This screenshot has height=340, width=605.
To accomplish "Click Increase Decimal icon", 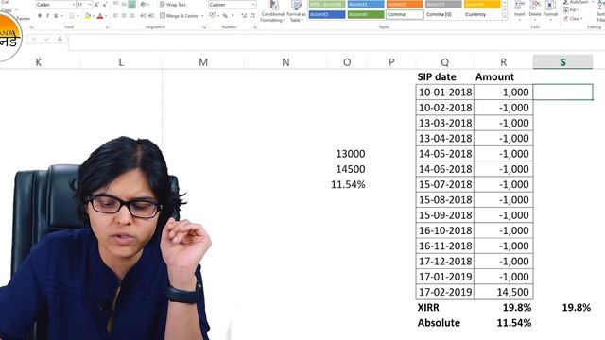I will click(244, 16).
